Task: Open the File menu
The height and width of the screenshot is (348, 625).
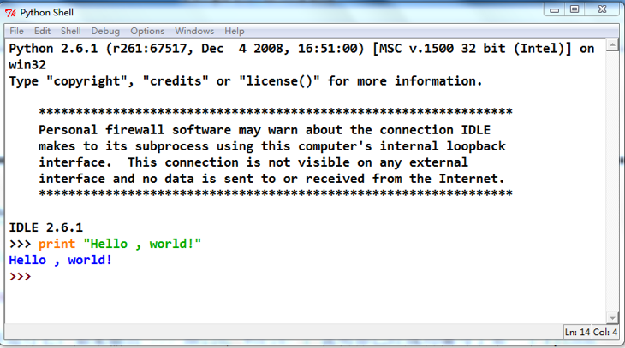Action: click(x=16, y=31)
